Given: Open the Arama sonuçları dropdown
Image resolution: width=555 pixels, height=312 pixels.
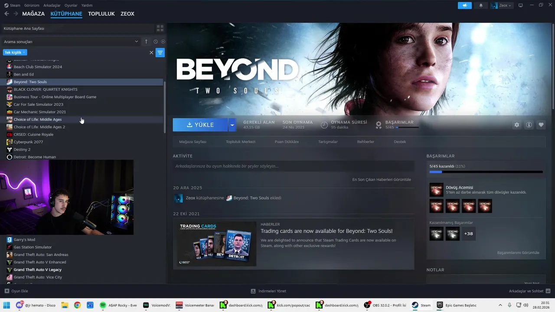Looking at the screenshot, I should [71, 42].
